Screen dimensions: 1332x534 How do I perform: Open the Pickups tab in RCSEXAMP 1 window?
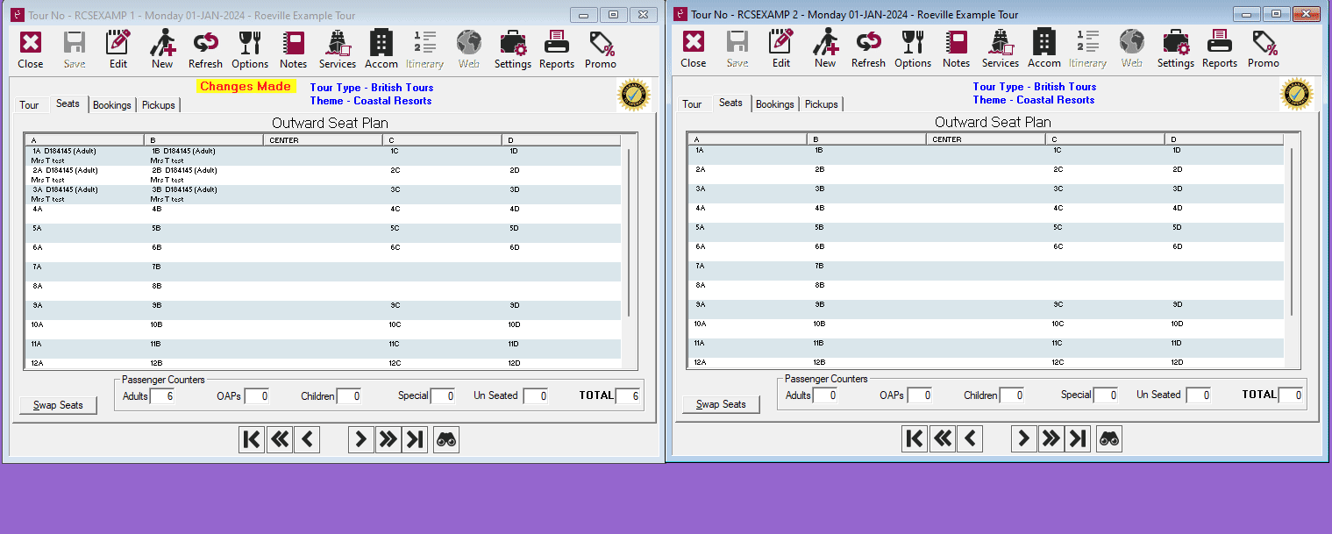tap(159, 105)
